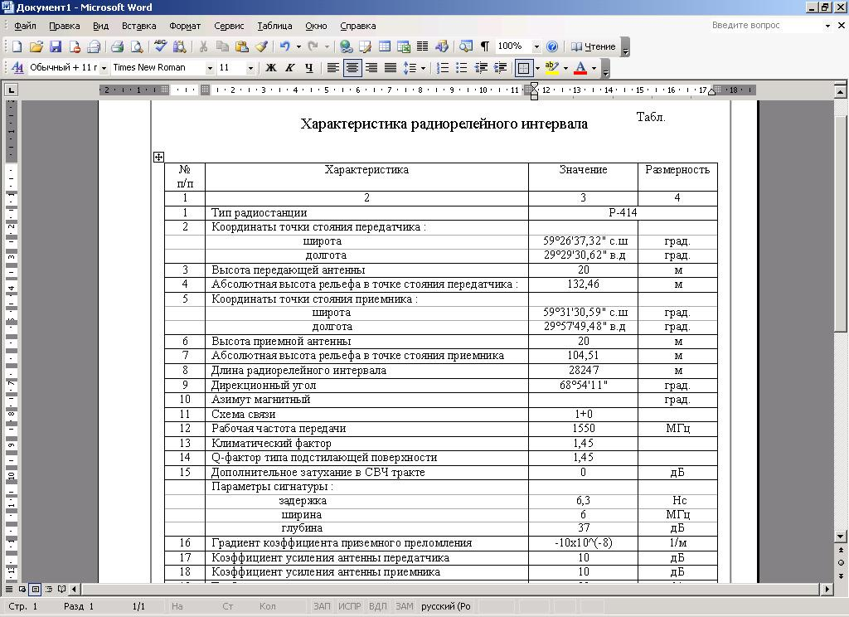Click the Permission icon with the red stop sign
The width and height of the screenshot is (849, 617).
(75, 46)
